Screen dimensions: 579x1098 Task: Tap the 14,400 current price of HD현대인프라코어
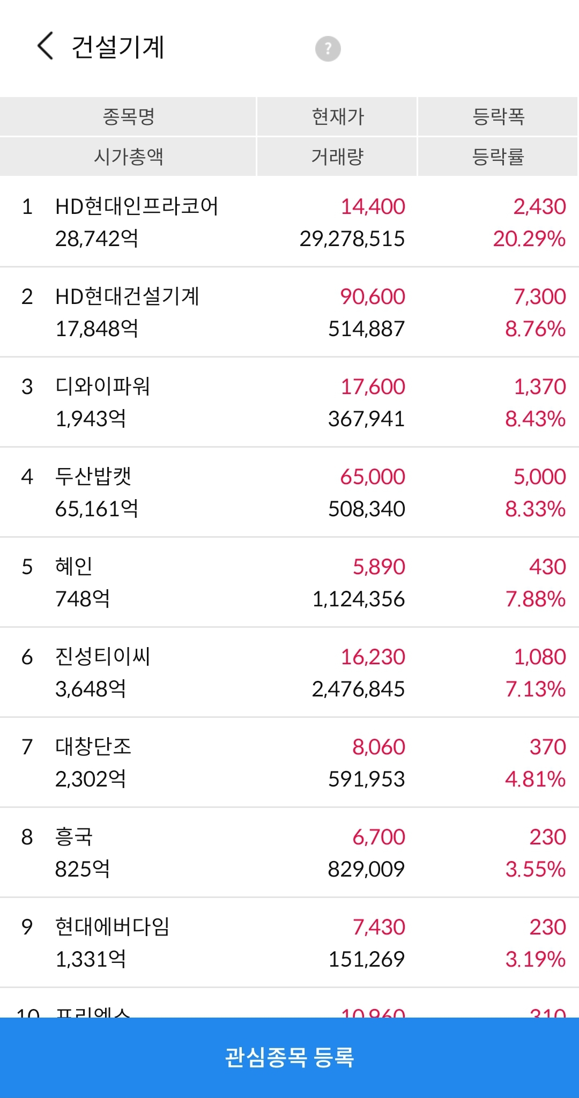(373, 206)
